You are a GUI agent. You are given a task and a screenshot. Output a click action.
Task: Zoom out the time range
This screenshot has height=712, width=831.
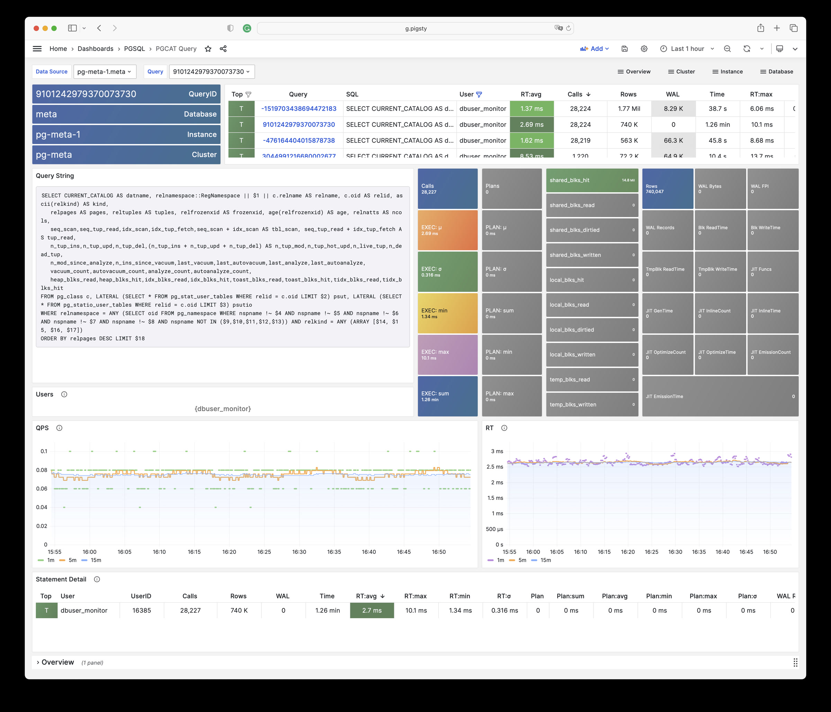pos(727,49)
